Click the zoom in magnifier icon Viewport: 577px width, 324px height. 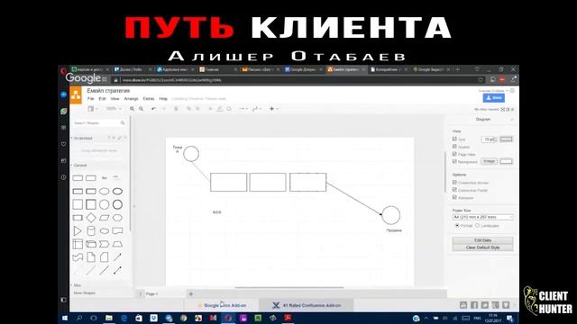pyautogui.click(x=133, y=109)
